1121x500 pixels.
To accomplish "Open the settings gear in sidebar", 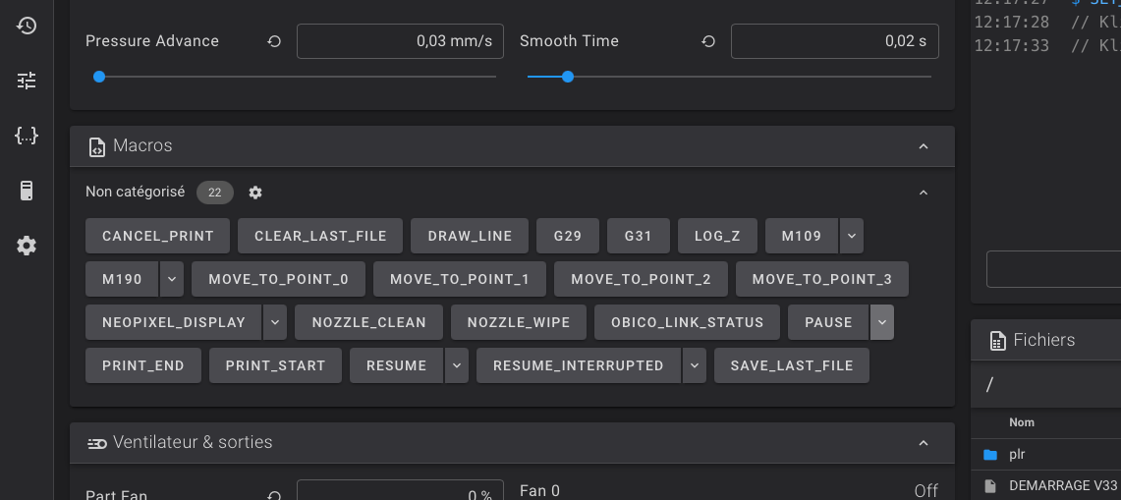I will (27, 246).
